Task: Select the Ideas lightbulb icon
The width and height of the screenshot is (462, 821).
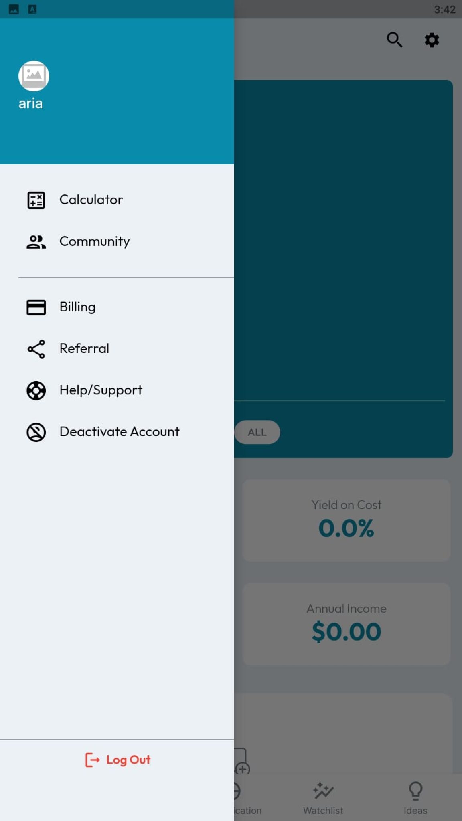Action: pos(415,791)
